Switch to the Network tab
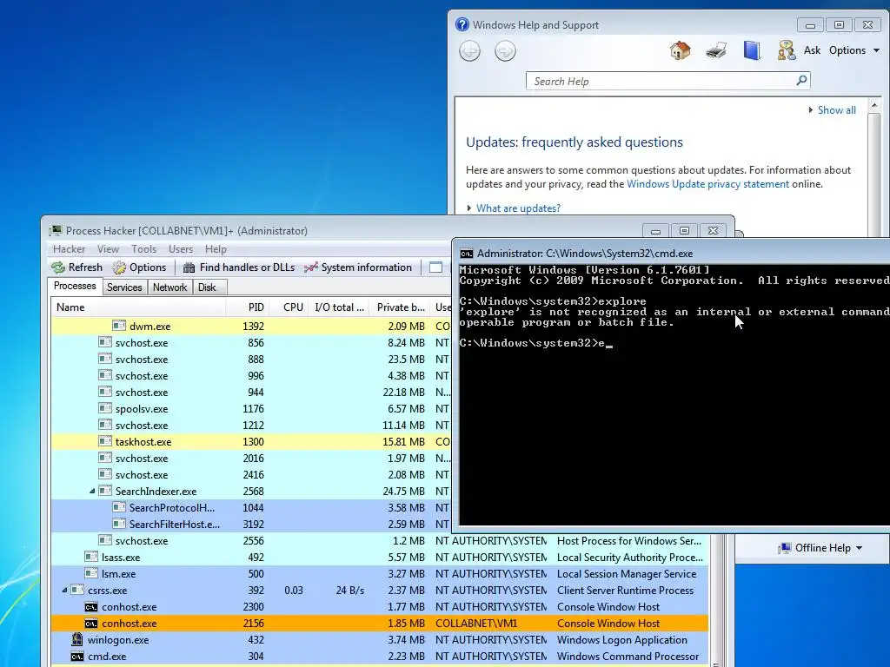Screen dimensions: 890x667 pyautogui.click(x=169, y=287)
